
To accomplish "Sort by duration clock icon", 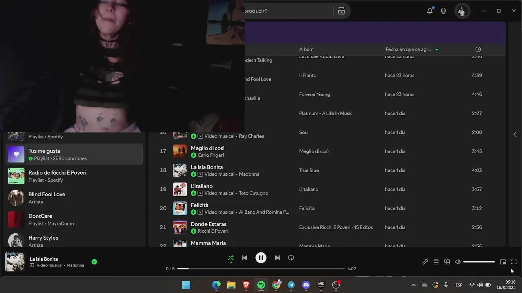I will click(x=478, y=49).
